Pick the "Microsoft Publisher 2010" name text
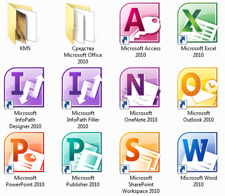Screen dimensions: 225x196 (83, 181)
